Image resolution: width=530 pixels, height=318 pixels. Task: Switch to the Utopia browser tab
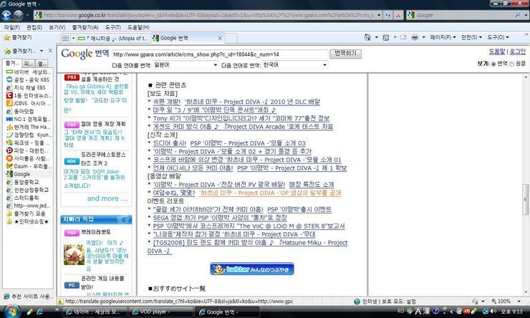(118, 38)
